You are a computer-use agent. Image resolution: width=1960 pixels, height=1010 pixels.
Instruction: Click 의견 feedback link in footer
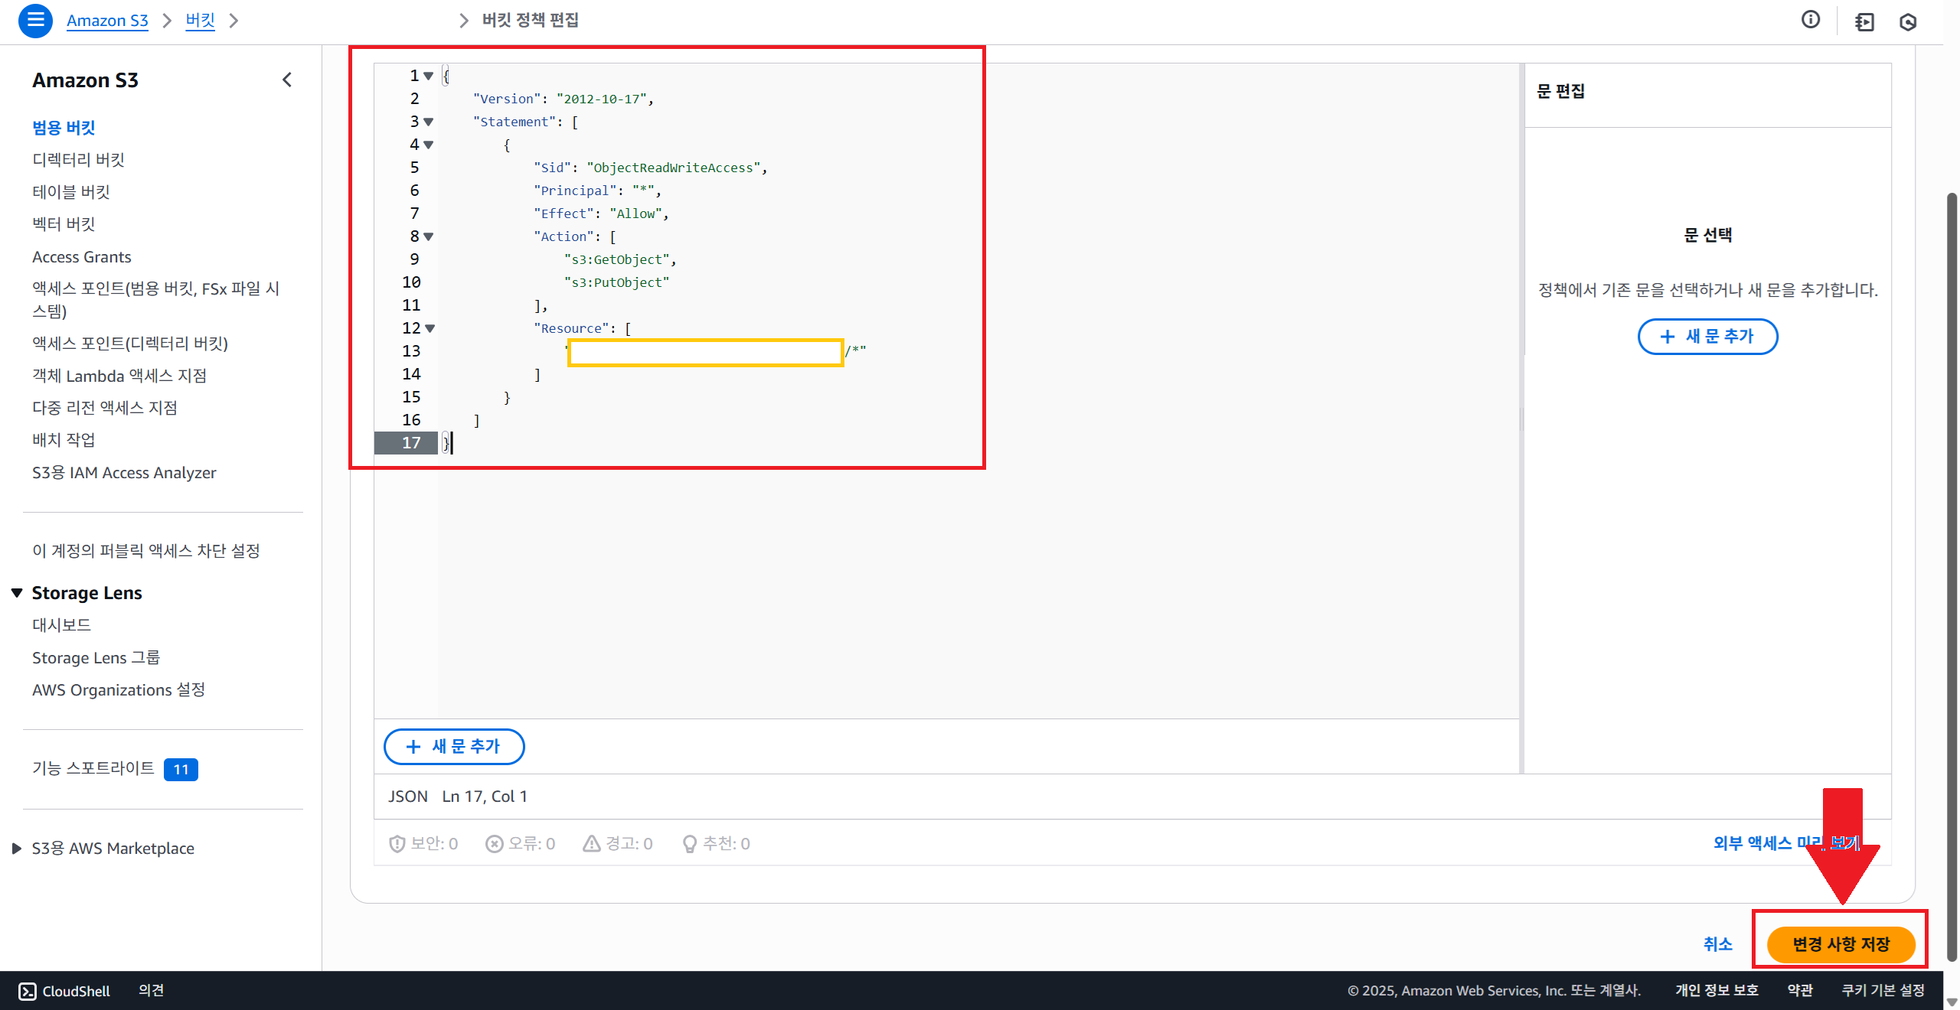pos(151,991)
